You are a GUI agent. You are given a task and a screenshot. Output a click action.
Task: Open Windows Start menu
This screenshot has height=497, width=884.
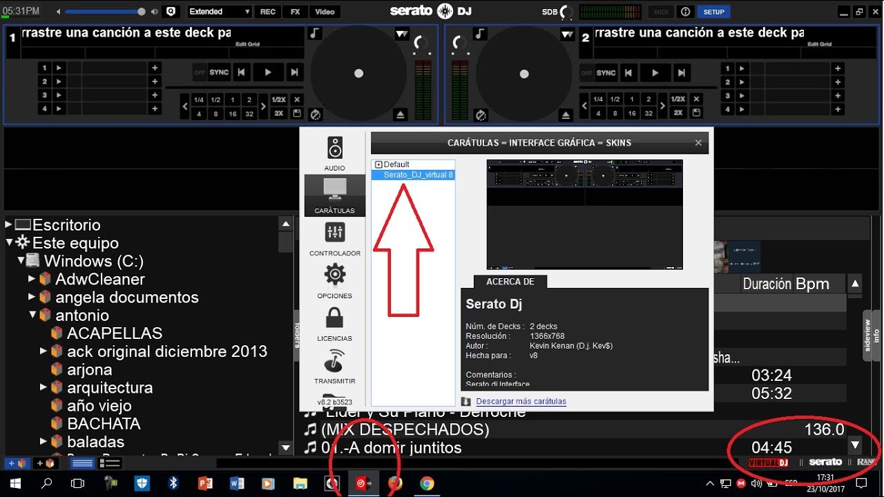(15, 484)
